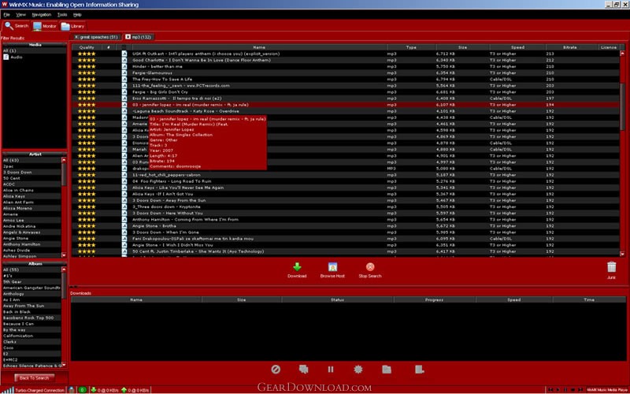
Task: Sort results by the Type column header
Action: coord(411,47)
